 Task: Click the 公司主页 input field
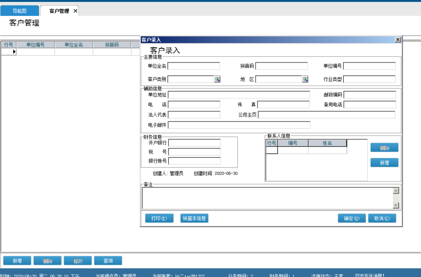click(327, 115)
